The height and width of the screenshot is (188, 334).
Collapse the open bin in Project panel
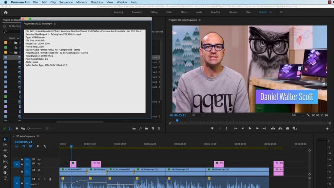point(11,53)
